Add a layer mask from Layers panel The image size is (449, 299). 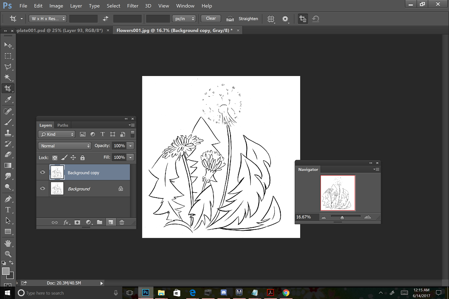77,222
